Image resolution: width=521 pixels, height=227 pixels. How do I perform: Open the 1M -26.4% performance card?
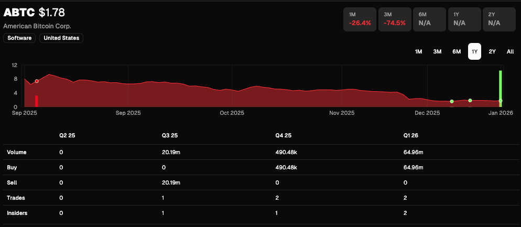click(360, 19)
